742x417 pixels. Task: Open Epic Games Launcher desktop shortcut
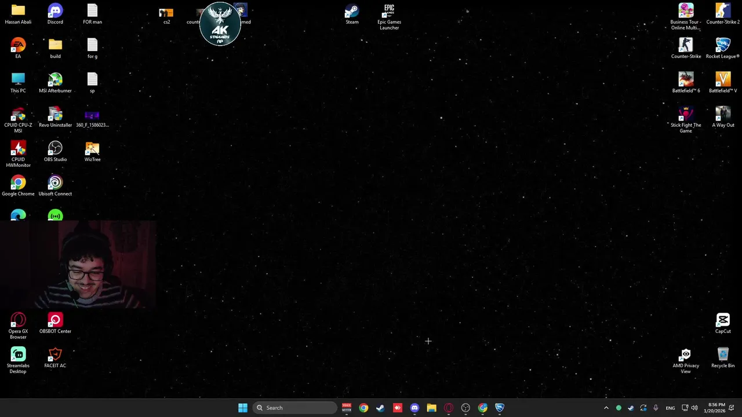[x=389, y=17]
